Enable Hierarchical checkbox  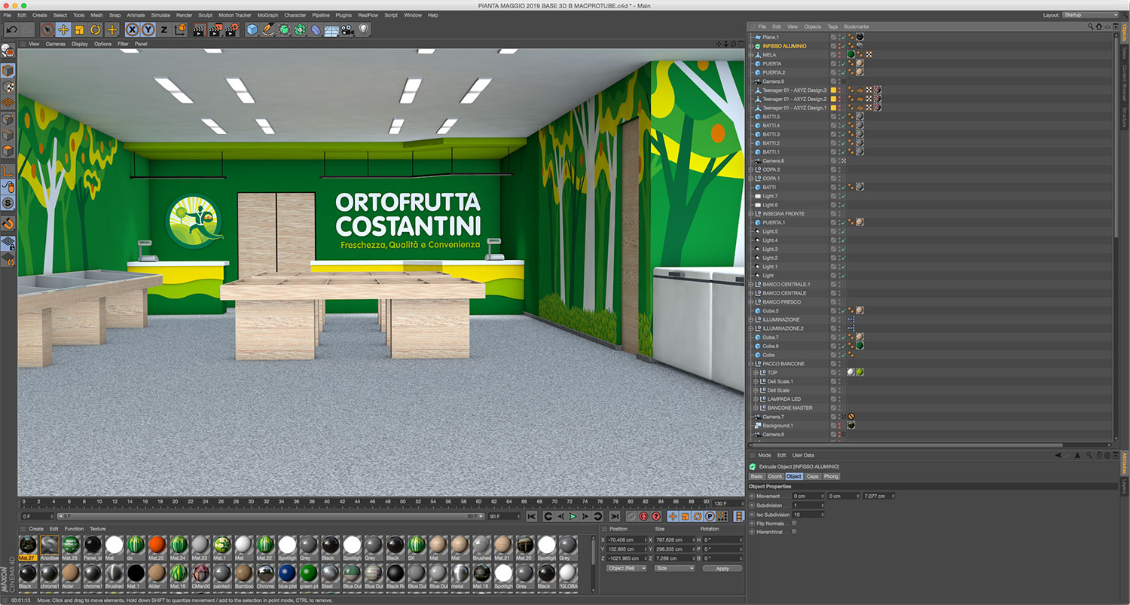click(x=794, y=532)
